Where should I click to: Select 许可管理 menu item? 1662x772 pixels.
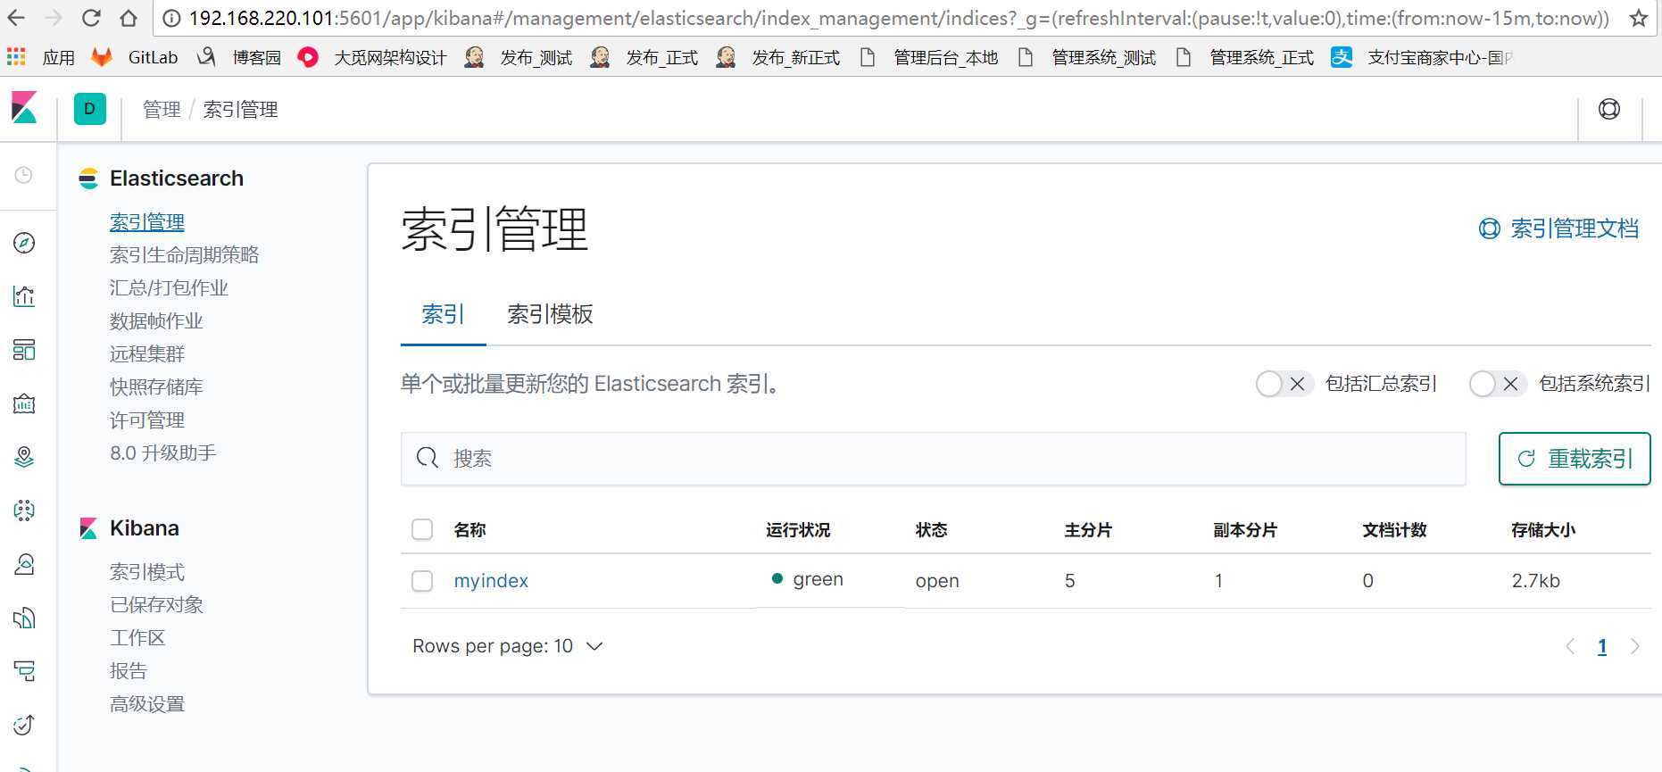[147, 420]
